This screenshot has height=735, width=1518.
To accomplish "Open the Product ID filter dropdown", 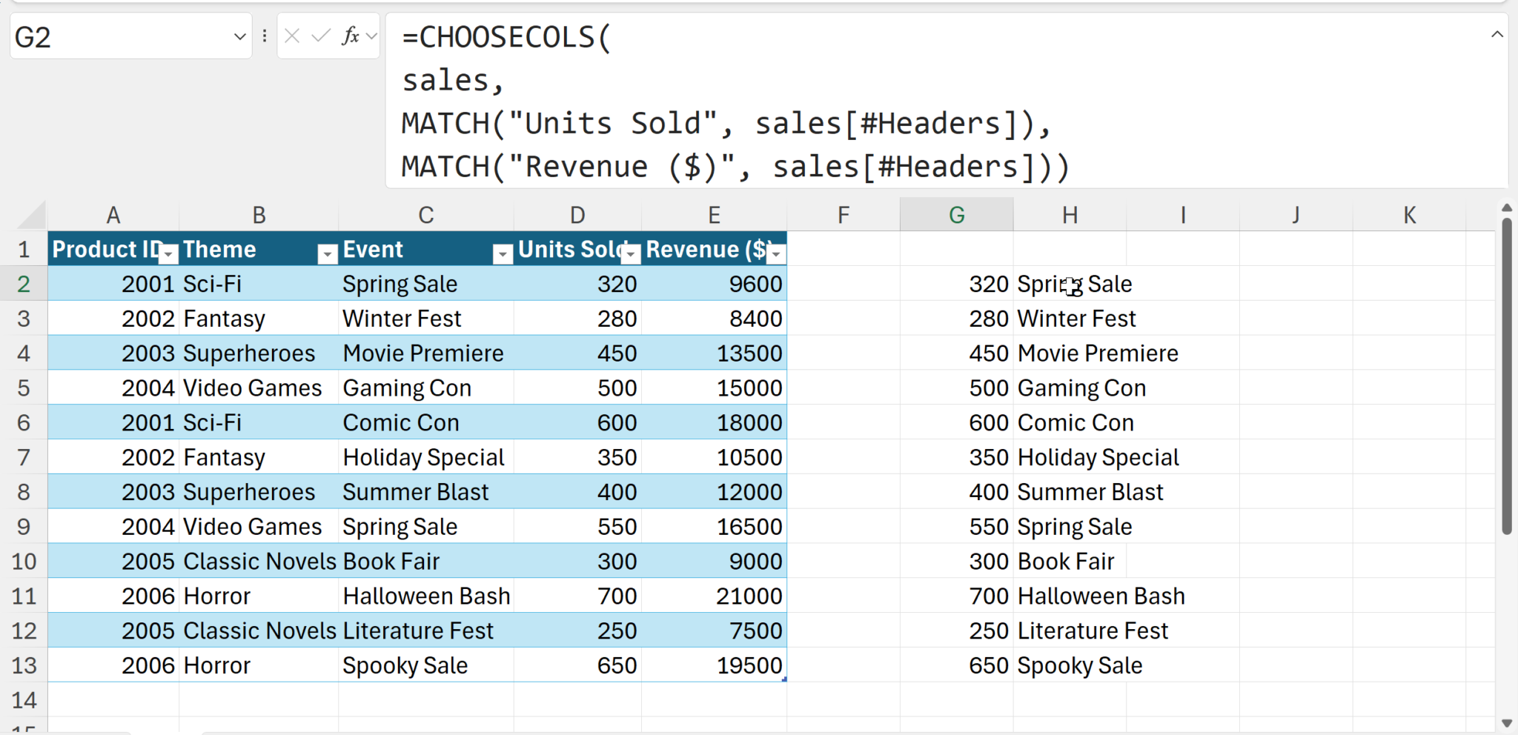I will tap(169, 254).
